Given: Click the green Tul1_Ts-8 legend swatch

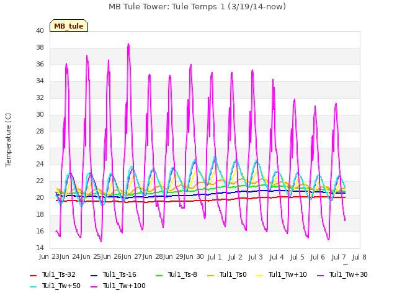Looking at the screenshot, I should coord(159,276).
